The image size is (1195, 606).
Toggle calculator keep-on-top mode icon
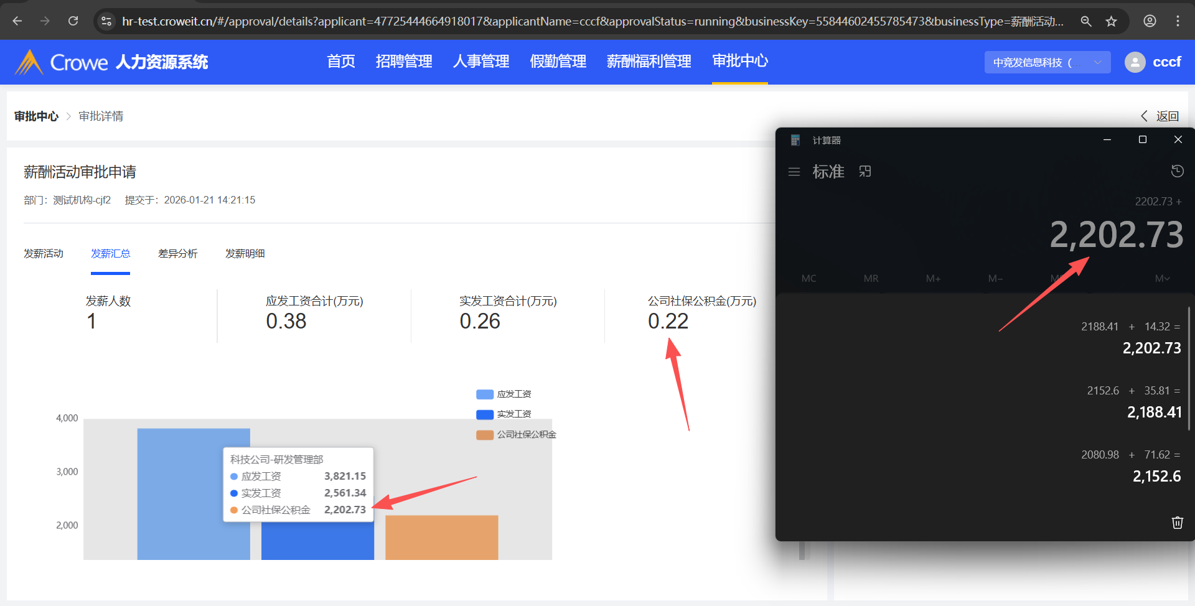tap(865, 172)
